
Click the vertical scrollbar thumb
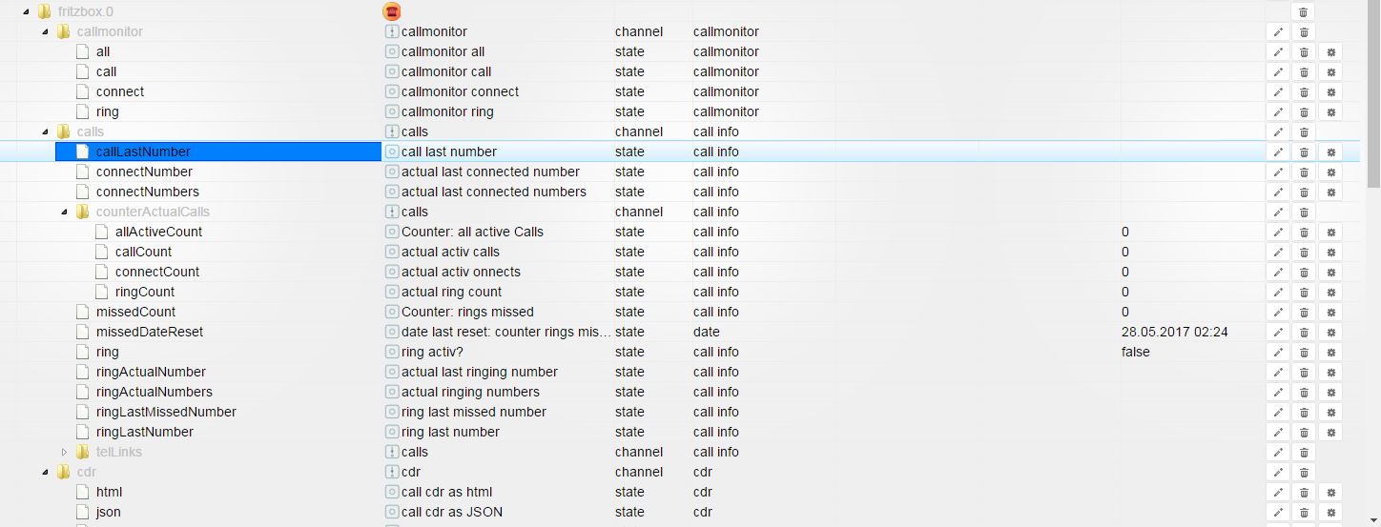coord(1373,95)
